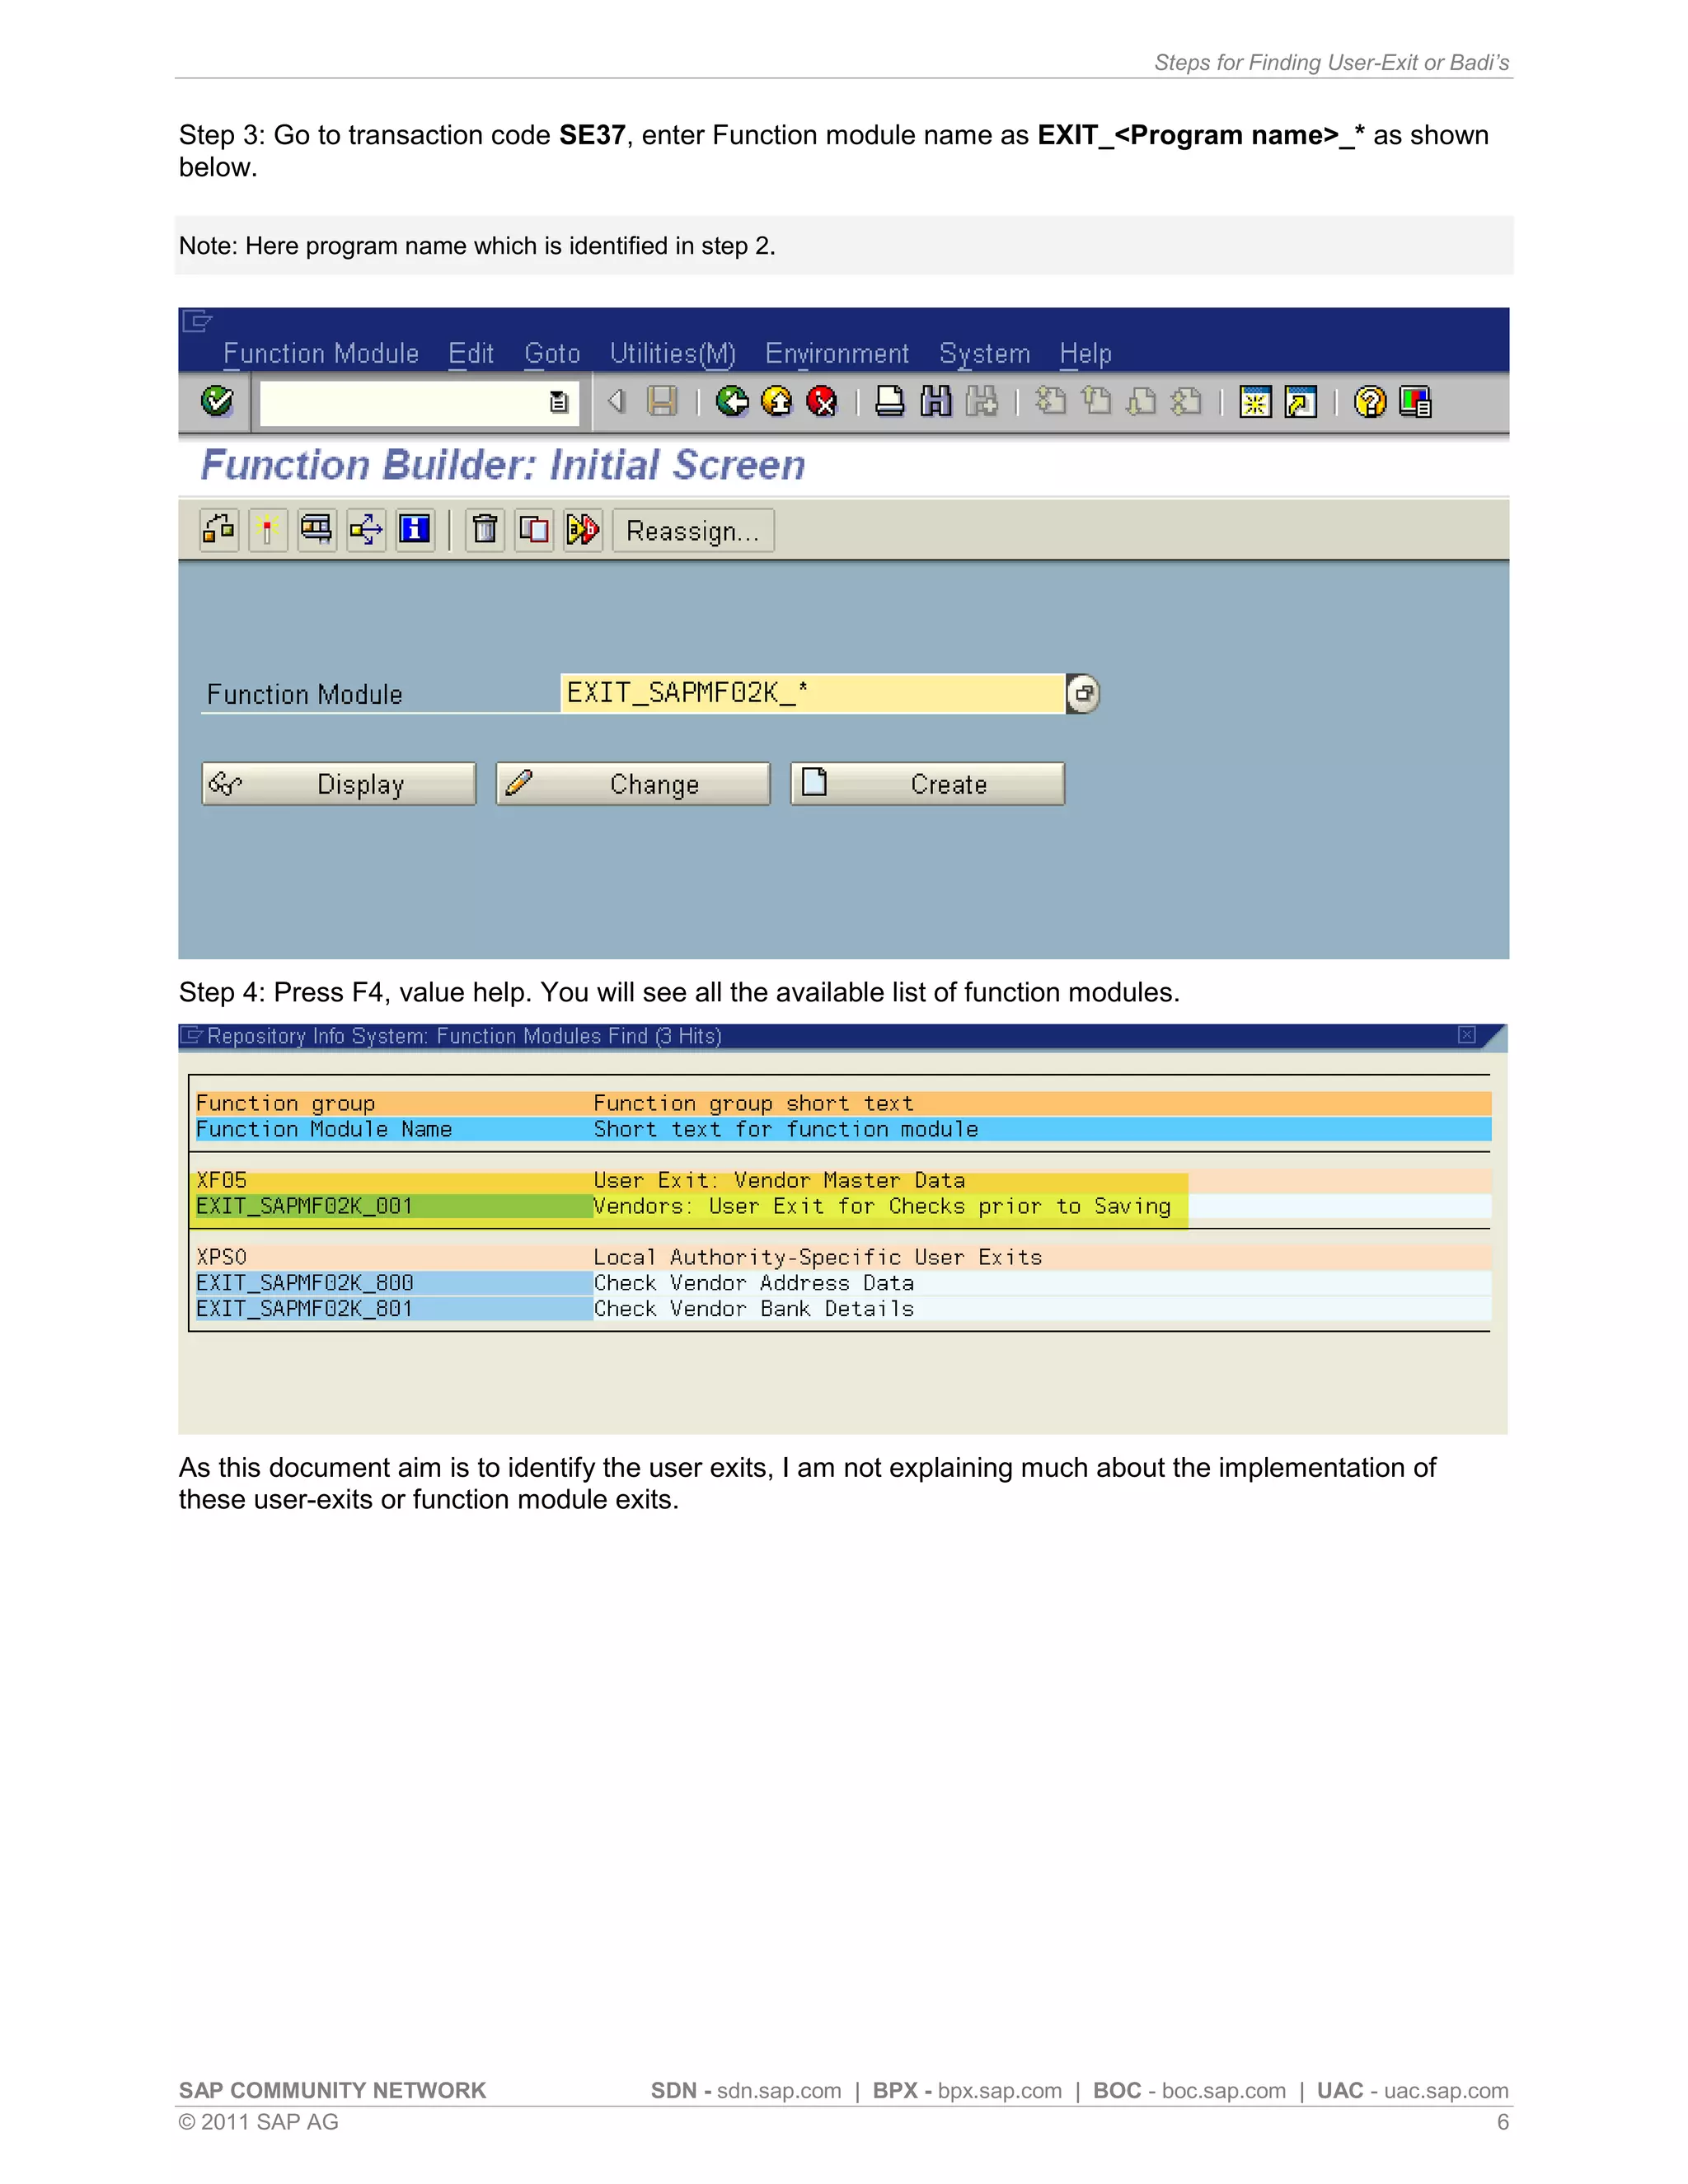Viewport: 1688px width, 2184px height.
Task: Open the Function Module F4 value help
Action: 1083,693
